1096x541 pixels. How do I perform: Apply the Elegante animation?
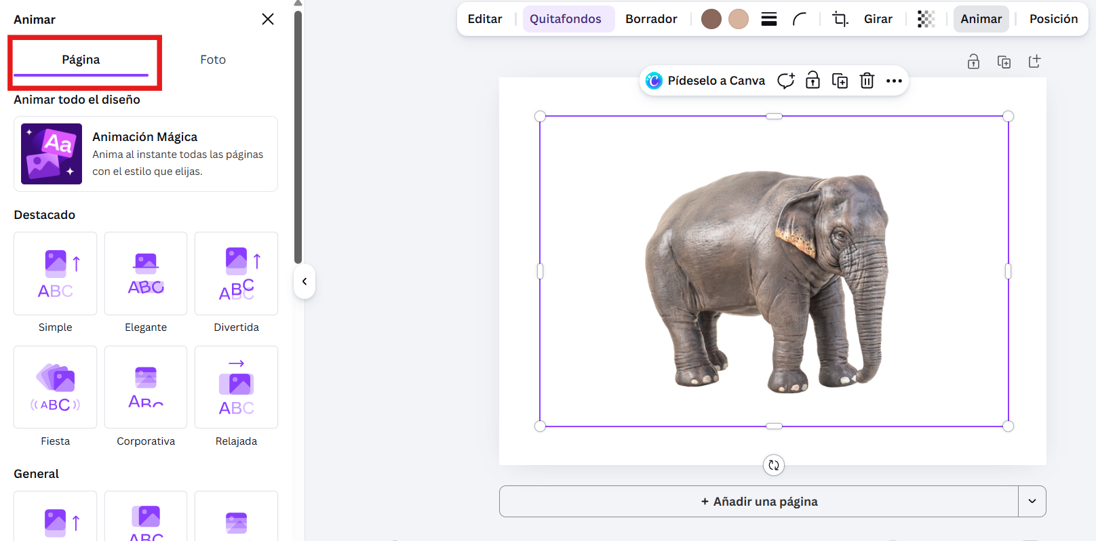(146, 273)
